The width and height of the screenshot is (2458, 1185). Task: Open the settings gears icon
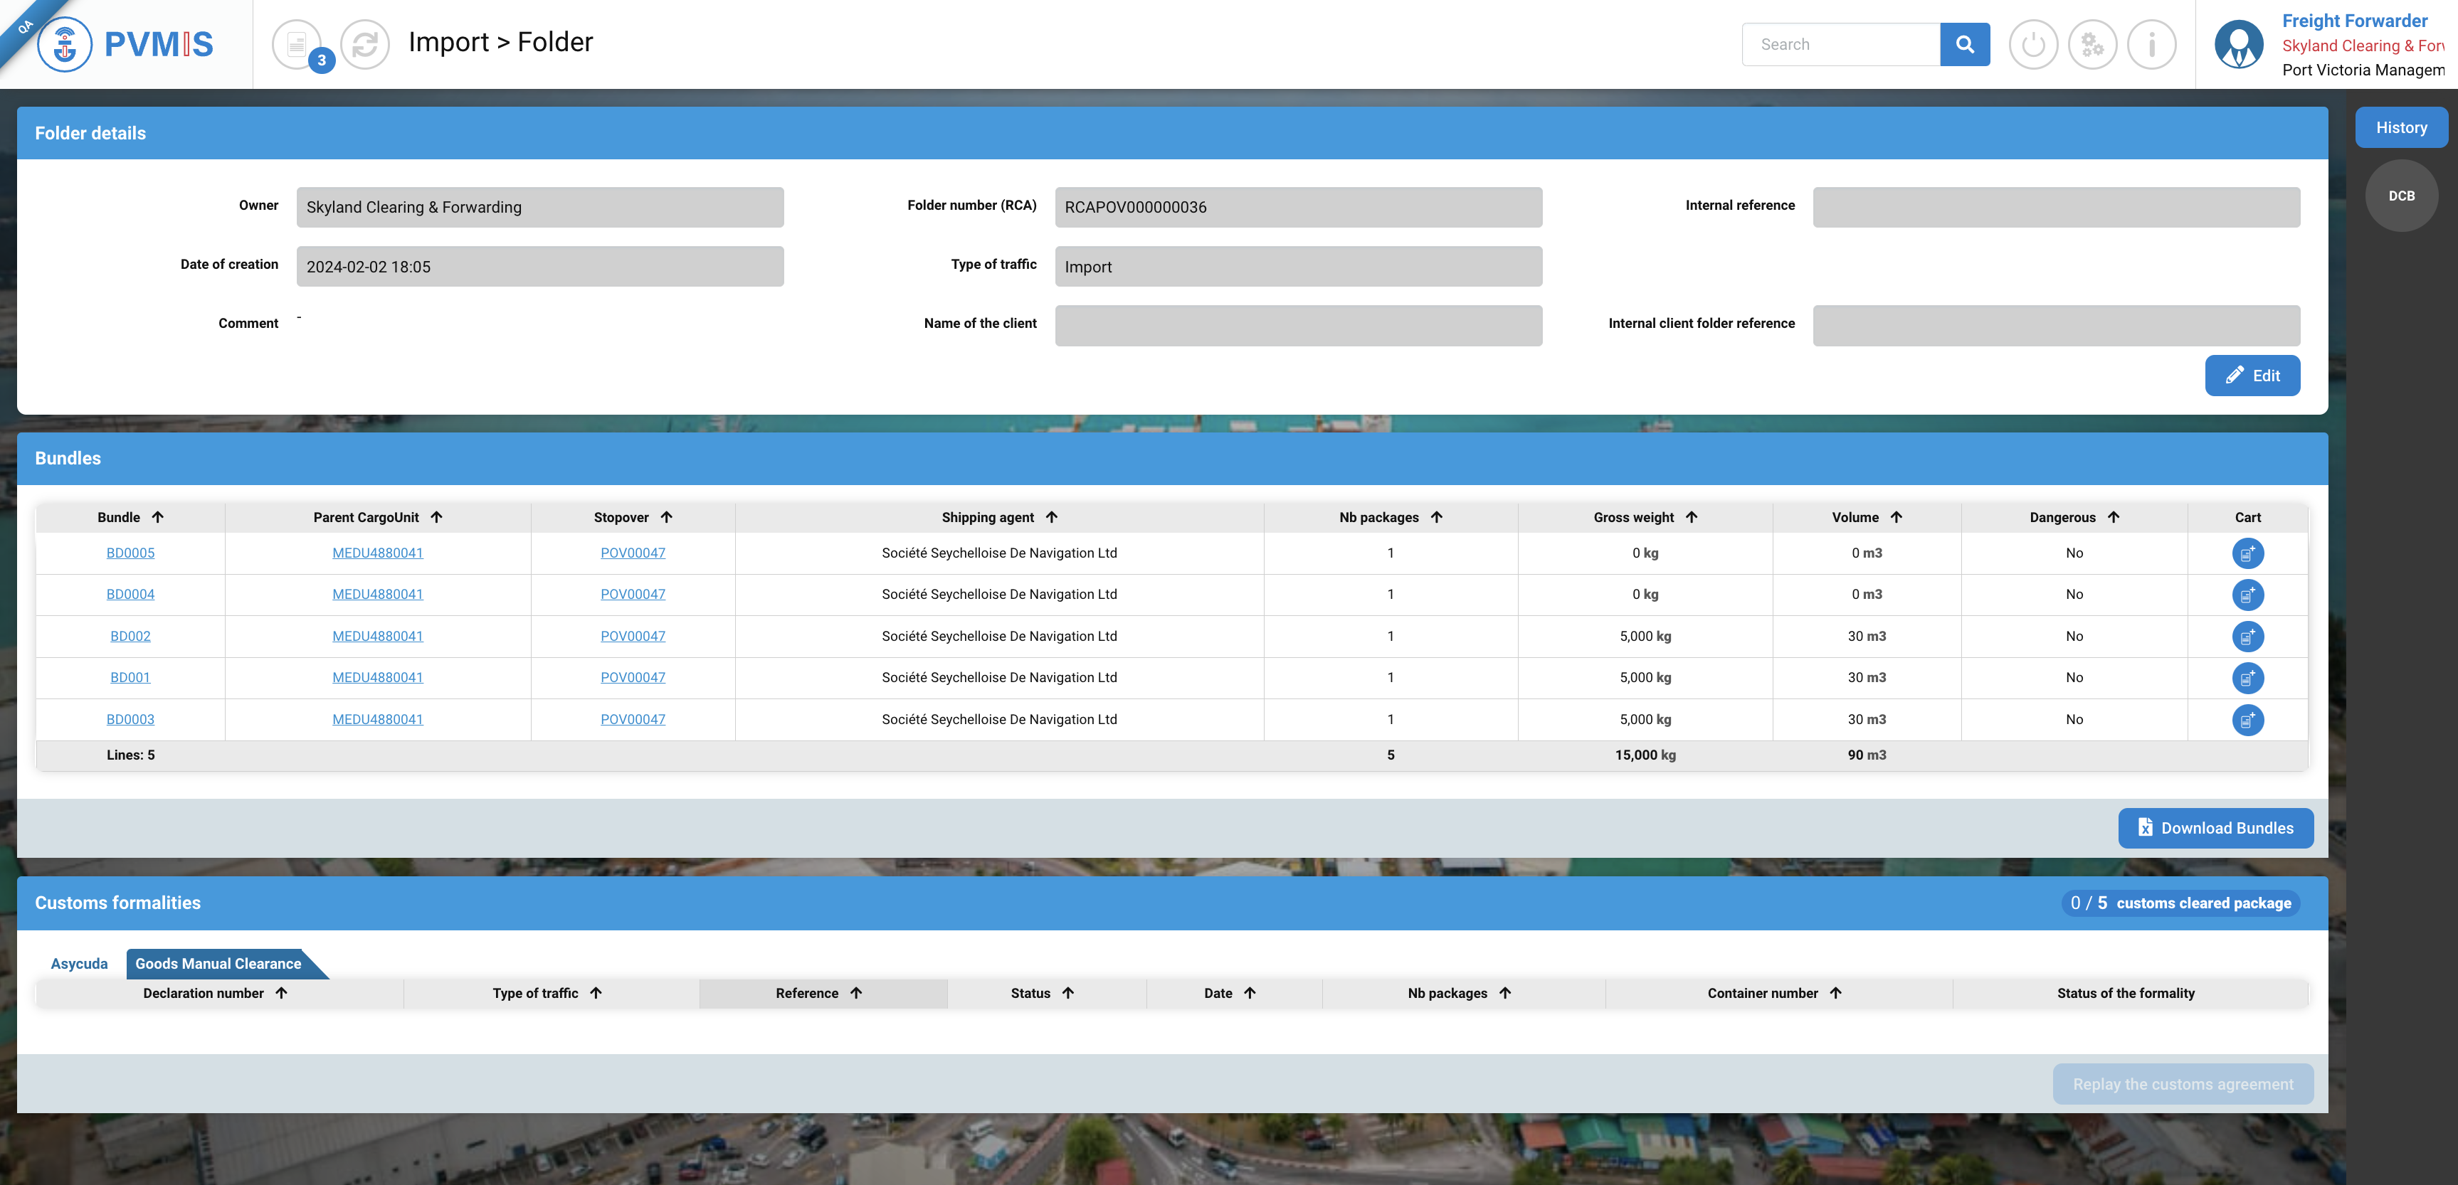[2092, 44]
